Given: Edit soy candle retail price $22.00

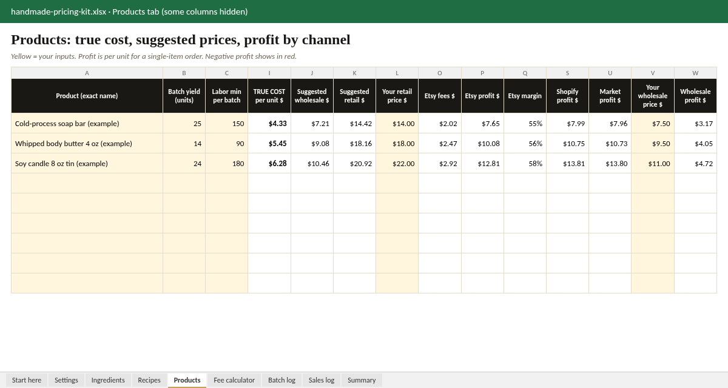Looking at the screenshot, I should pyautogui.click(x=397, y=163).
